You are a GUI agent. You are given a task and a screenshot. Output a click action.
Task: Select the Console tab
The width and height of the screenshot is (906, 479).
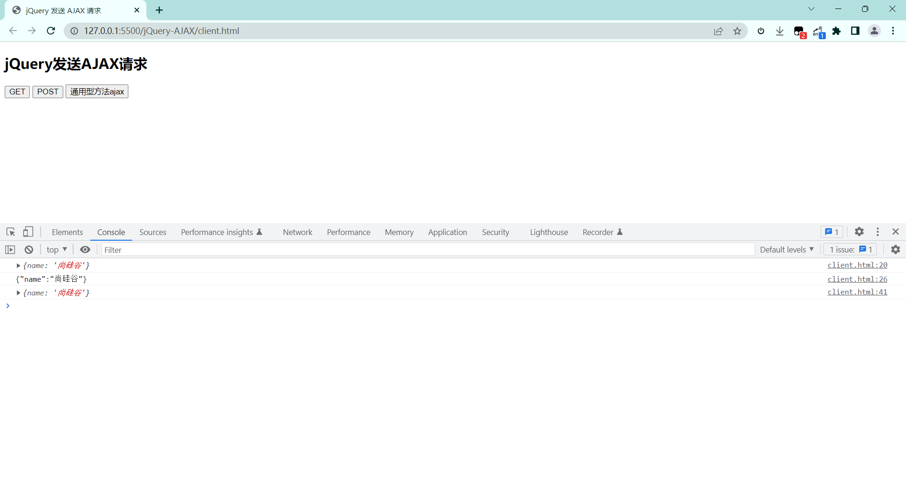[x=111, y=232]
